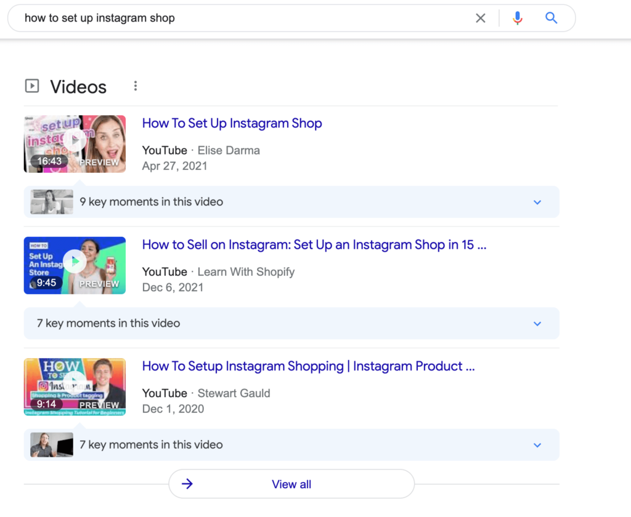Viewport: 631px width, 517px height.
Task: Start voice search with the microphone icon
Action: (x=518, y=18)
